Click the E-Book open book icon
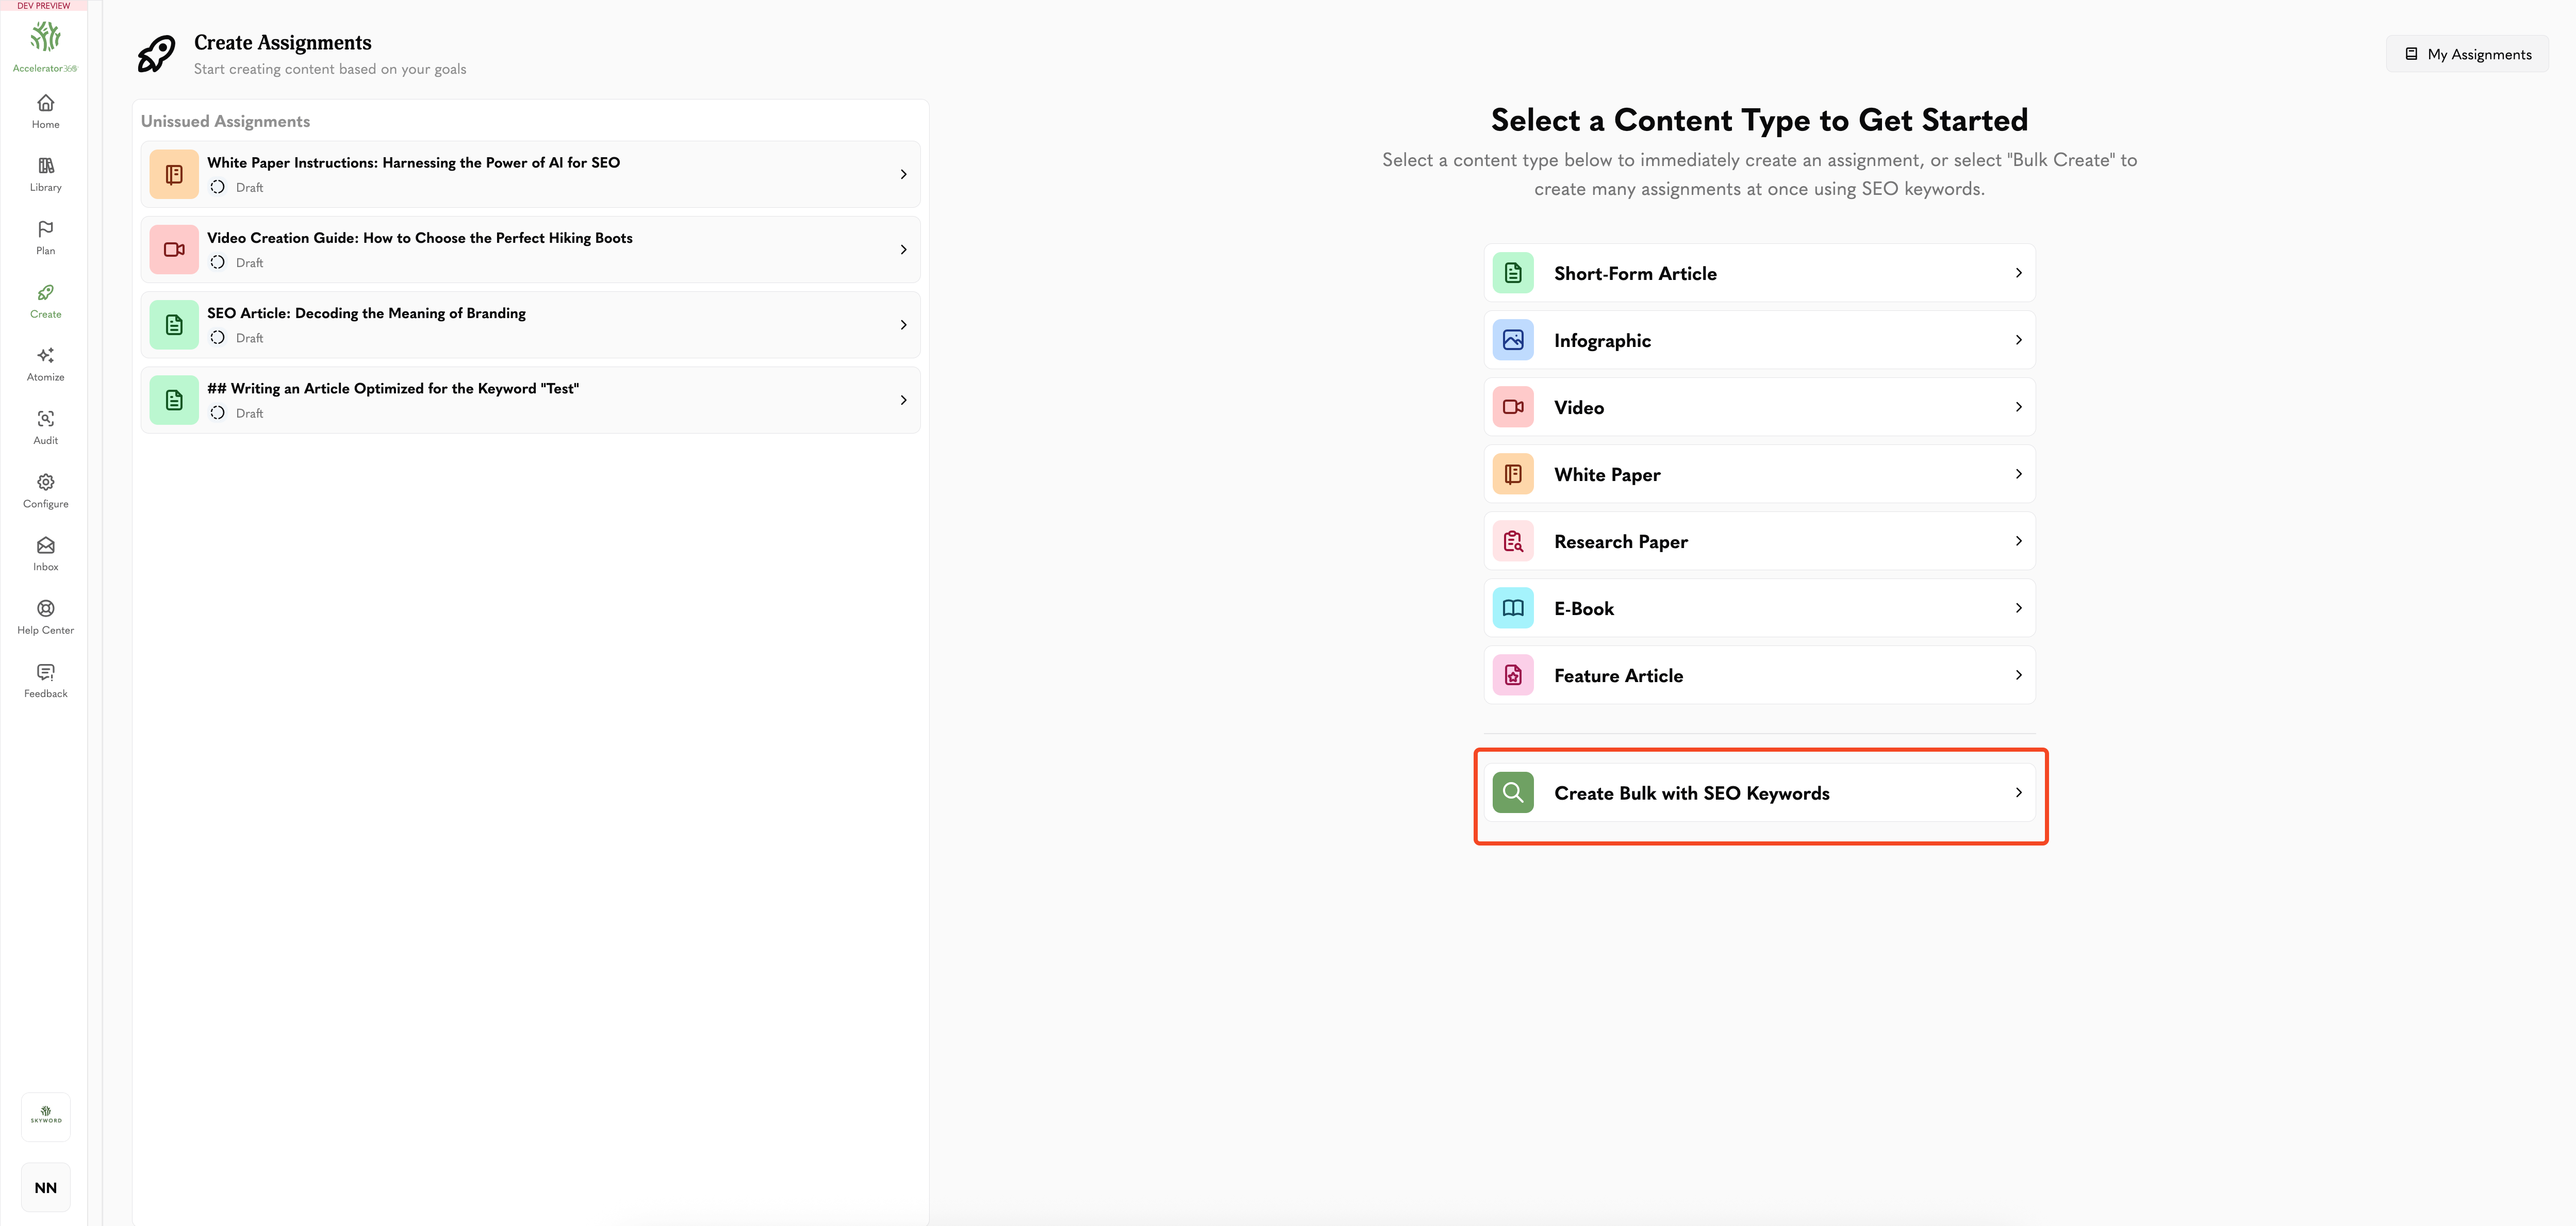 1513,608
